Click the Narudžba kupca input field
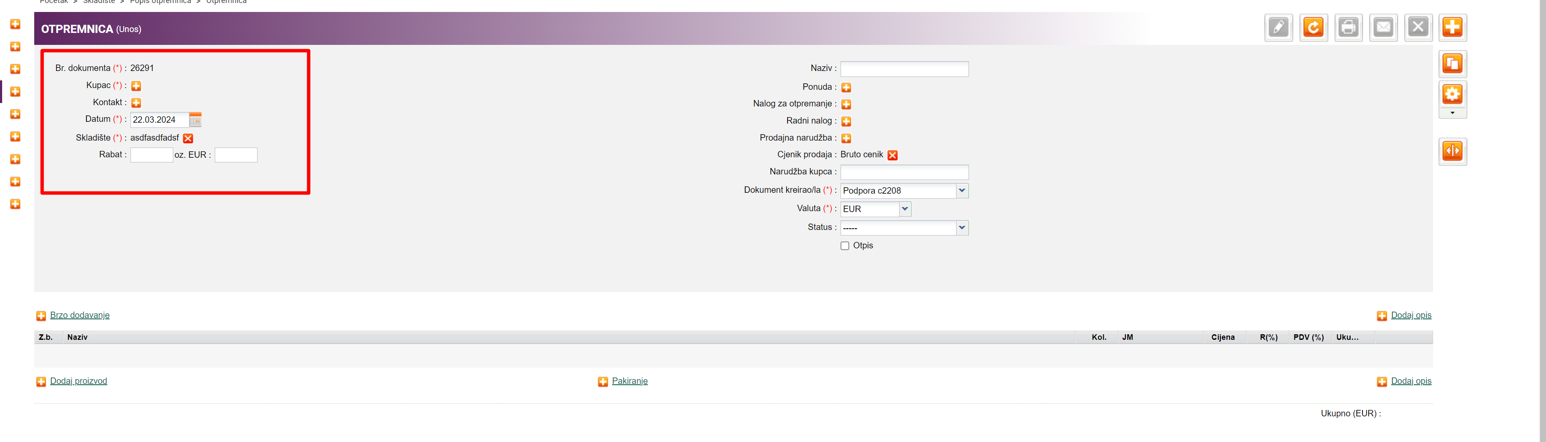Image resolution: width=1546 pixels, height=442 pixels. [904, 172]
